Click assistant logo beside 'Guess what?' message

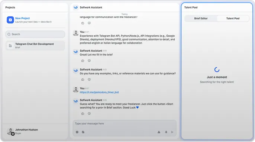pyautogui.click(x=75, y=101)
